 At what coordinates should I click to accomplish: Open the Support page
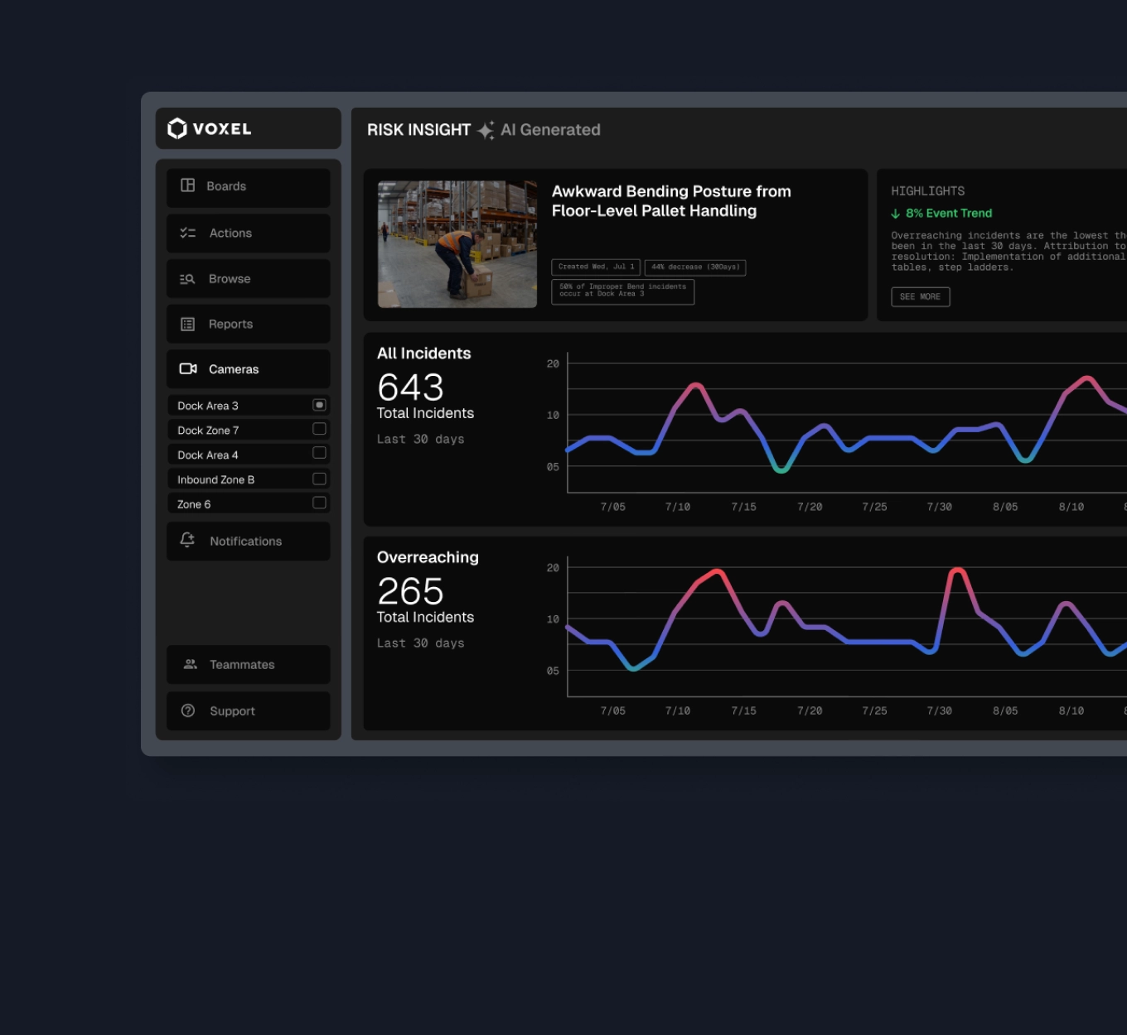(249, 711)
